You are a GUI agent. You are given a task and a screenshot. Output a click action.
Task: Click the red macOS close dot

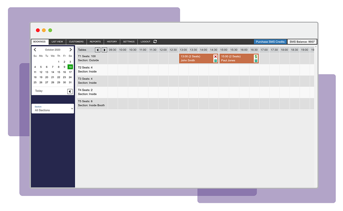pyautogui.click(x=38, y=30)
